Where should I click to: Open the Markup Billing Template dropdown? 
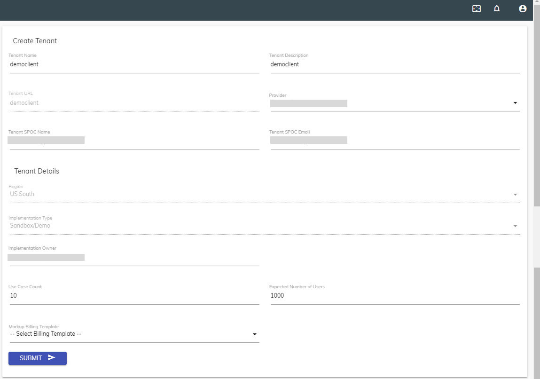point(254,334)
